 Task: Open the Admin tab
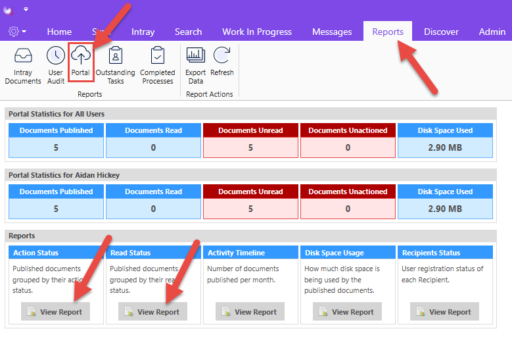coord(492,32)
